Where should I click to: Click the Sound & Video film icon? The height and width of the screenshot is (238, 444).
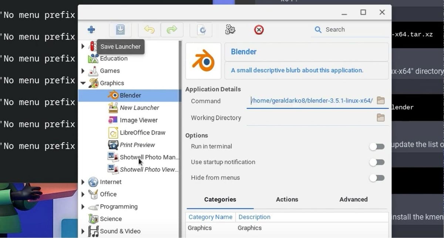(x=93, y=231)
